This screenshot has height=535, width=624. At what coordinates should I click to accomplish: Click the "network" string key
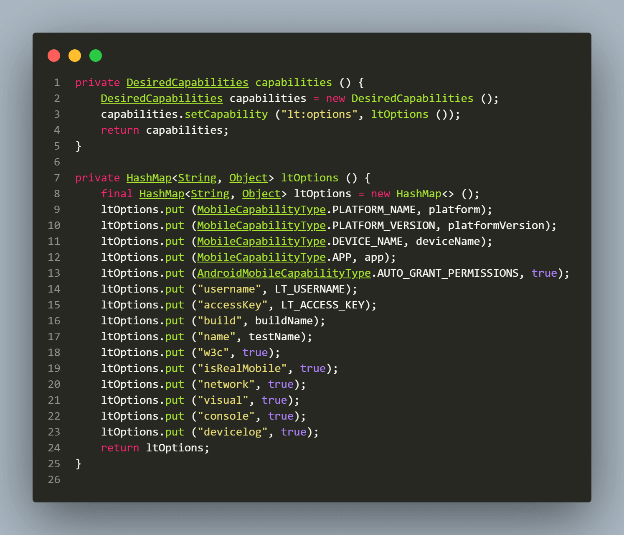pyautogui.click(x=226, y=385)
